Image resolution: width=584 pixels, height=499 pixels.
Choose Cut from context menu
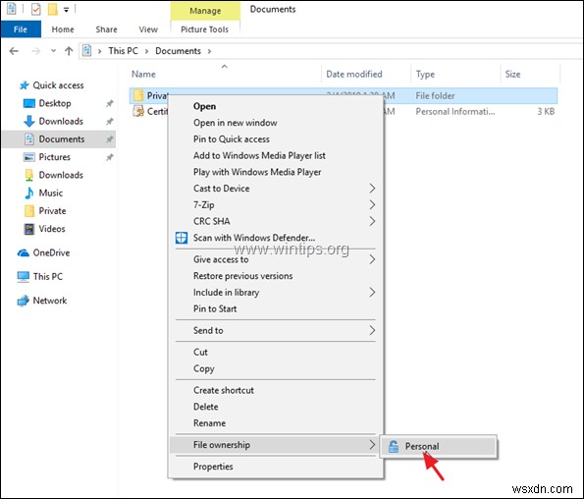[x=276, y=352]
